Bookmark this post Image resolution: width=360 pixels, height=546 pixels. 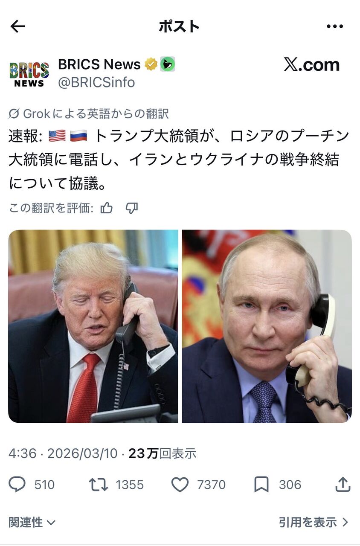(261, 485)
